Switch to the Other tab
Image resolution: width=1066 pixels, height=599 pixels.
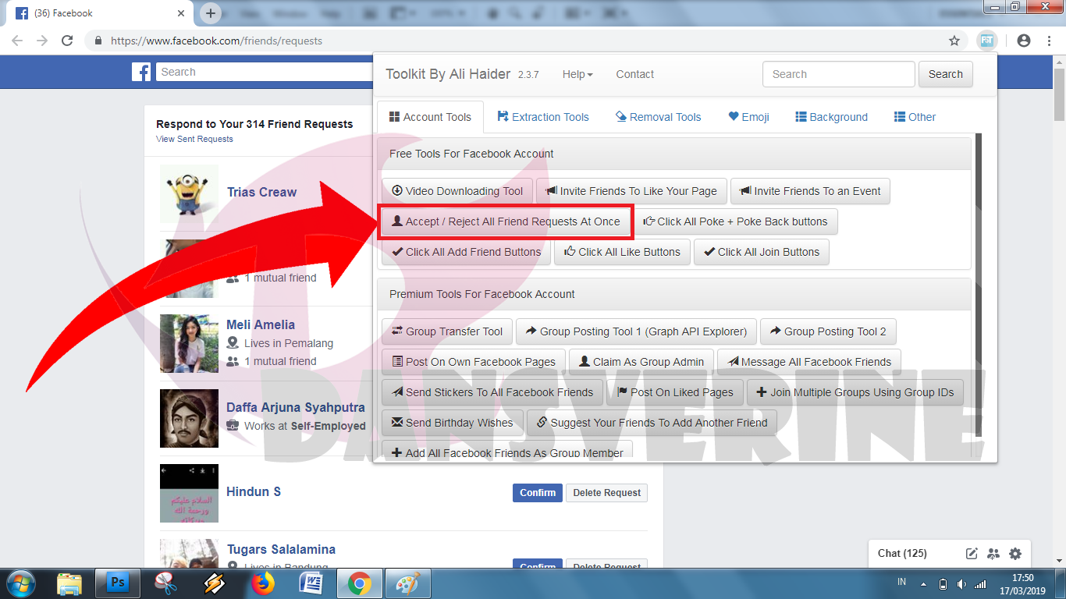pyautogui.click(x=915, y=117)
